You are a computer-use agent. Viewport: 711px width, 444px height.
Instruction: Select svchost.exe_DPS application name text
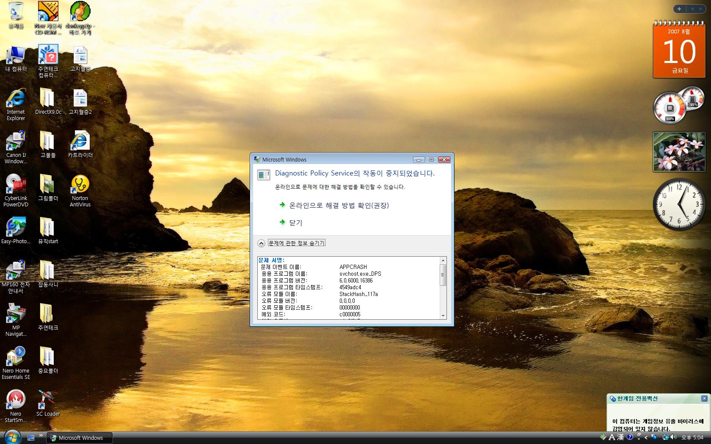pos(360,274)
